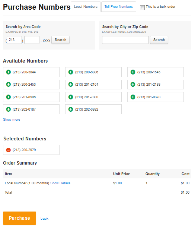Add number (213) 201-8906 with plus icon

[x=9, y=97]
